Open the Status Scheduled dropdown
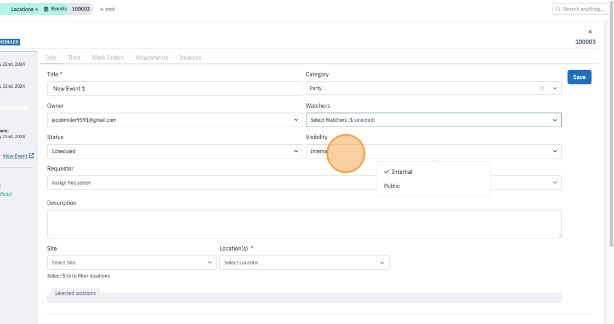Screen dimensions: 614x324 point(175,151)
